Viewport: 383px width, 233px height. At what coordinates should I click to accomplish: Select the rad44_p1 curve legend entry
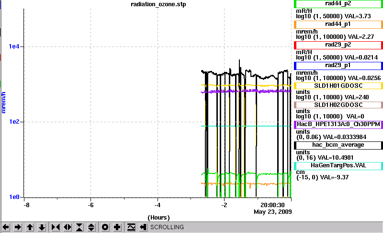pos(338,24)
